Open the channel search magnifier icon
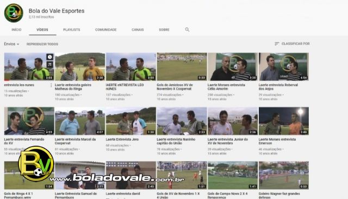This screenshot has width=348, height=199. pyautogui.click(x=187, y=29)
